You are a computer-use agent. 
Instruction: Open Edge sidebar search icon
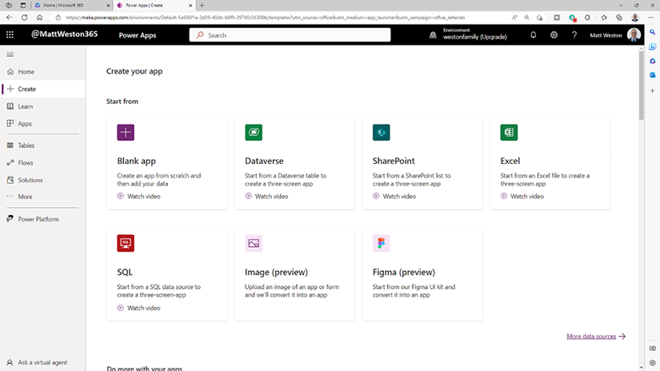coord(653,32)
